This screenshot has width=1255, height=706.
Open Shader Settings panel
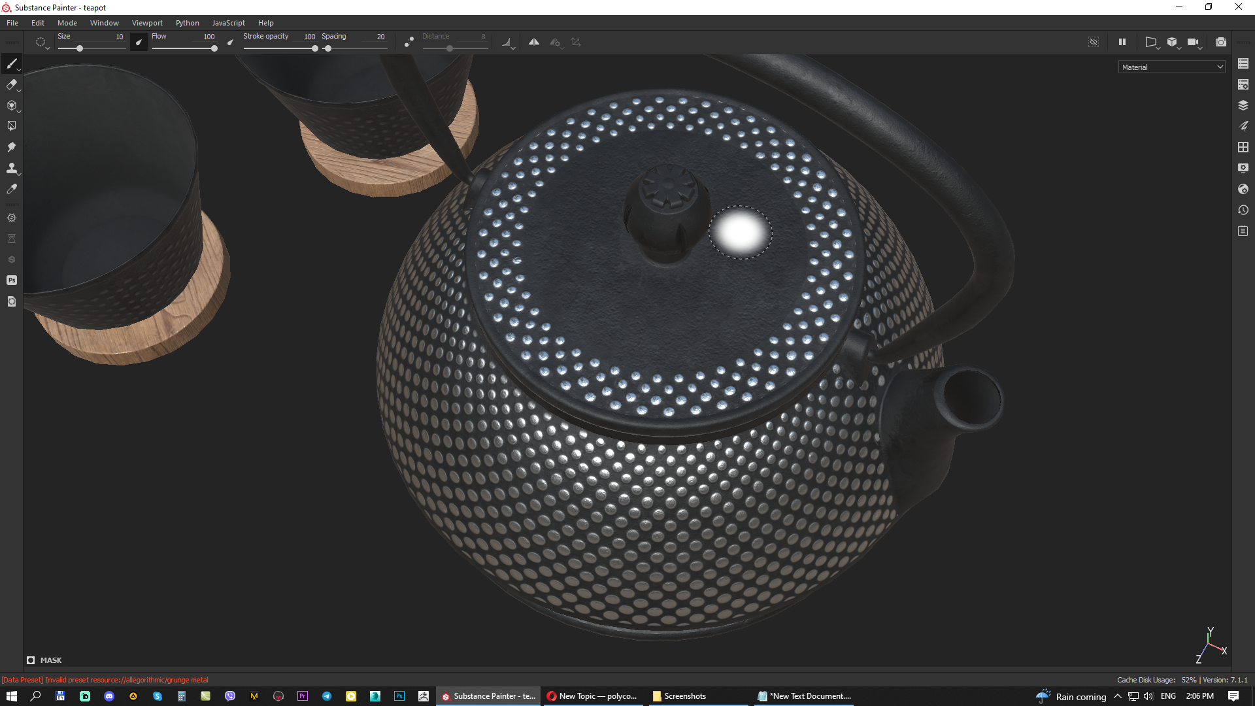[1243, 189]
